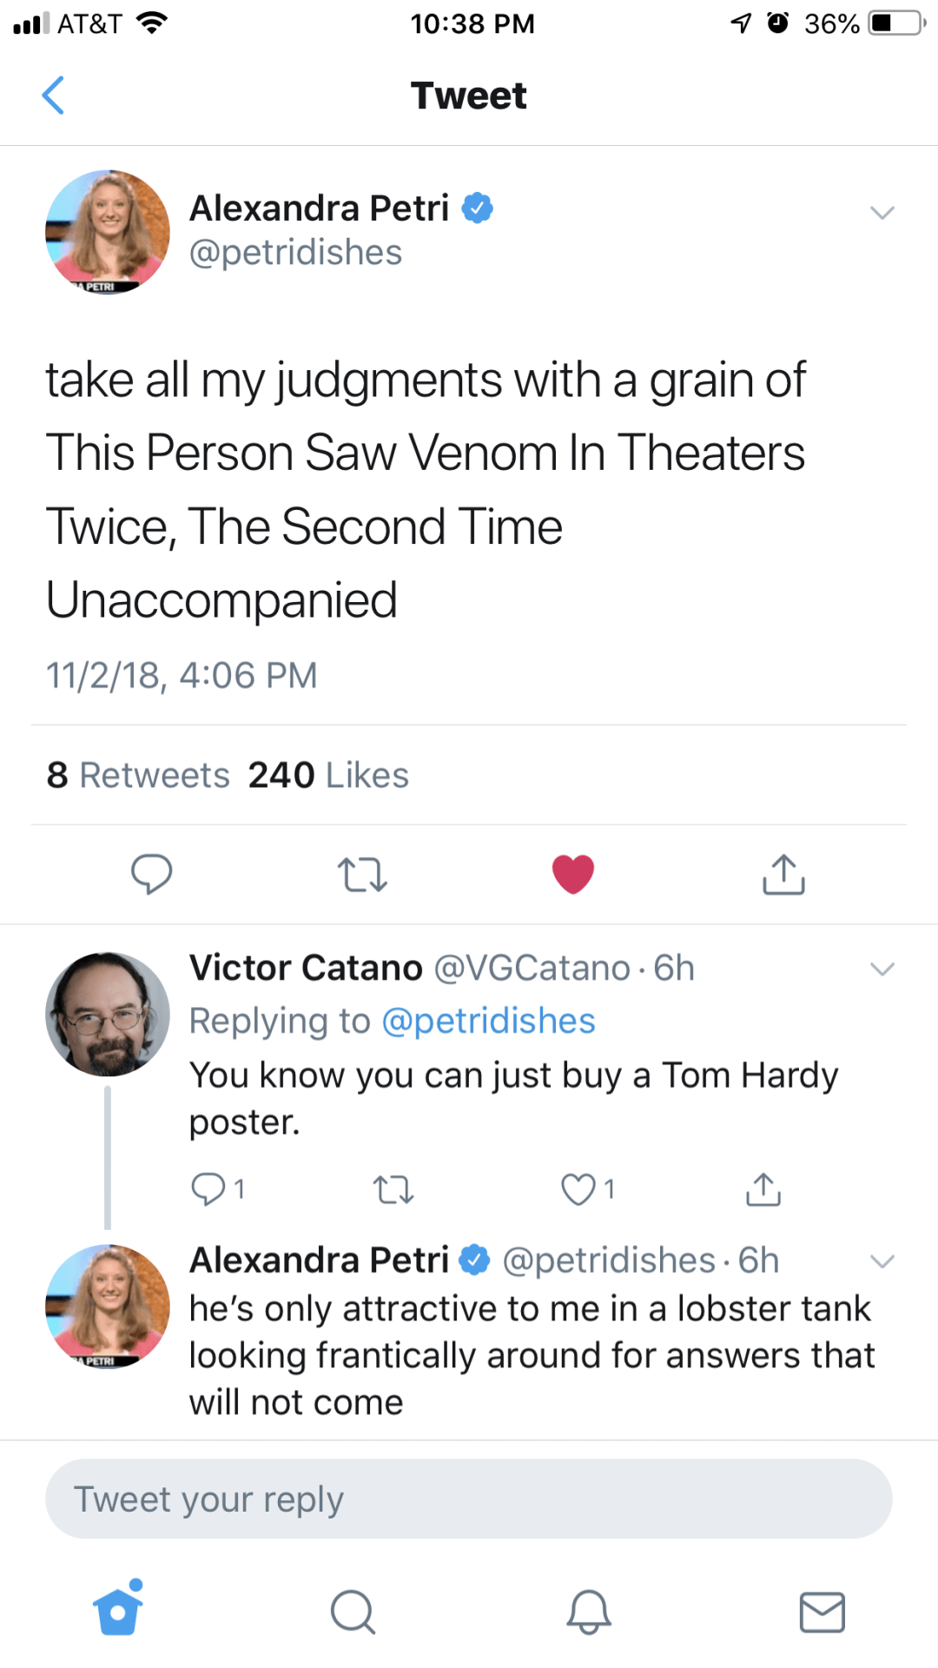Reply to Victor Catano's comment
Image resolution: width=938 pixels, height=1668 pixels.
pos(208,1188)
